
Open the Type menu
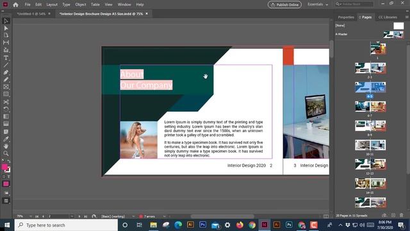66,4
